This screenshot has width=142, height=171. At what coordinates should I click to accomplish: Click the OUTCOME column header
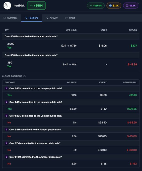click(10, 82)
